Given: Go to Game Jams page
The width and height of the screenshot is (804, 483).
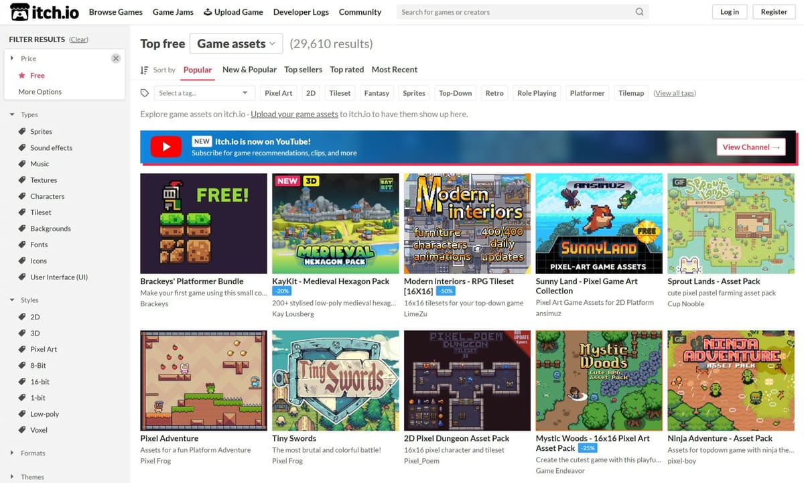Looking at the screenshot, I should 173,12.
